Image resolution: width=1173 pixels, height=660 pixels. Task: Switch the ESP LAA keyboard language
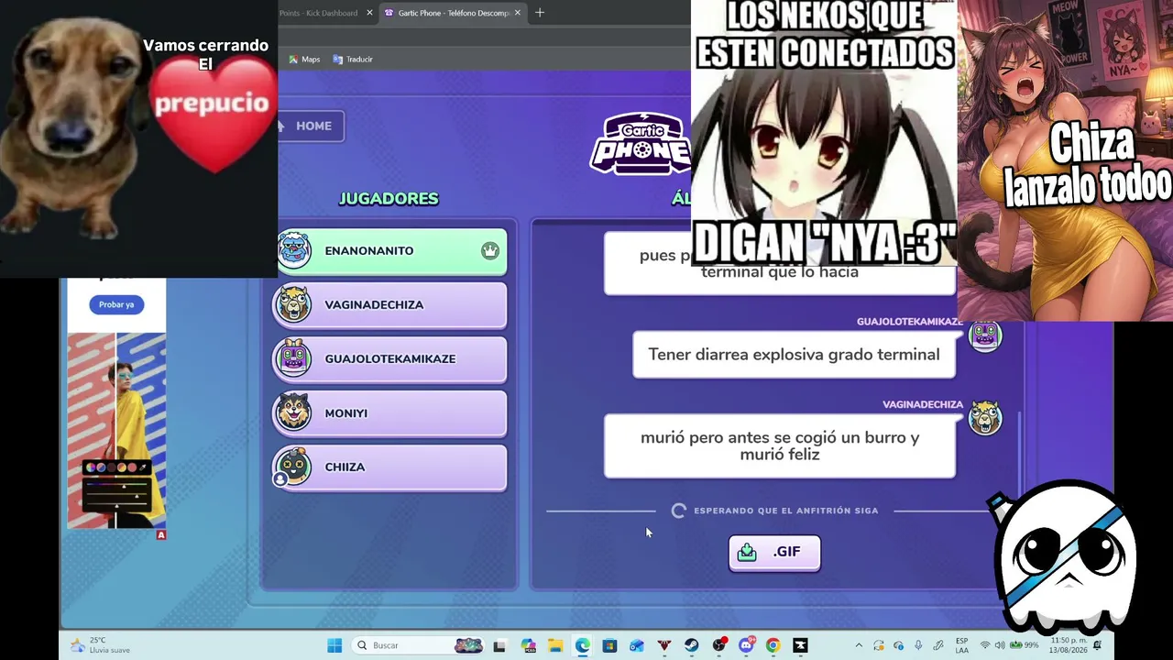tap(961, 645)
